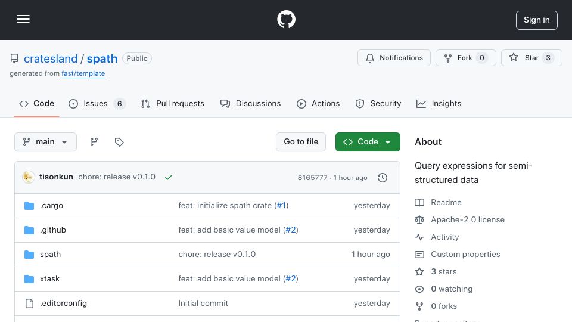The height and width of the screenshot is (322, 572).
Task: Open the Initial commit message
Action: point(203,304)
